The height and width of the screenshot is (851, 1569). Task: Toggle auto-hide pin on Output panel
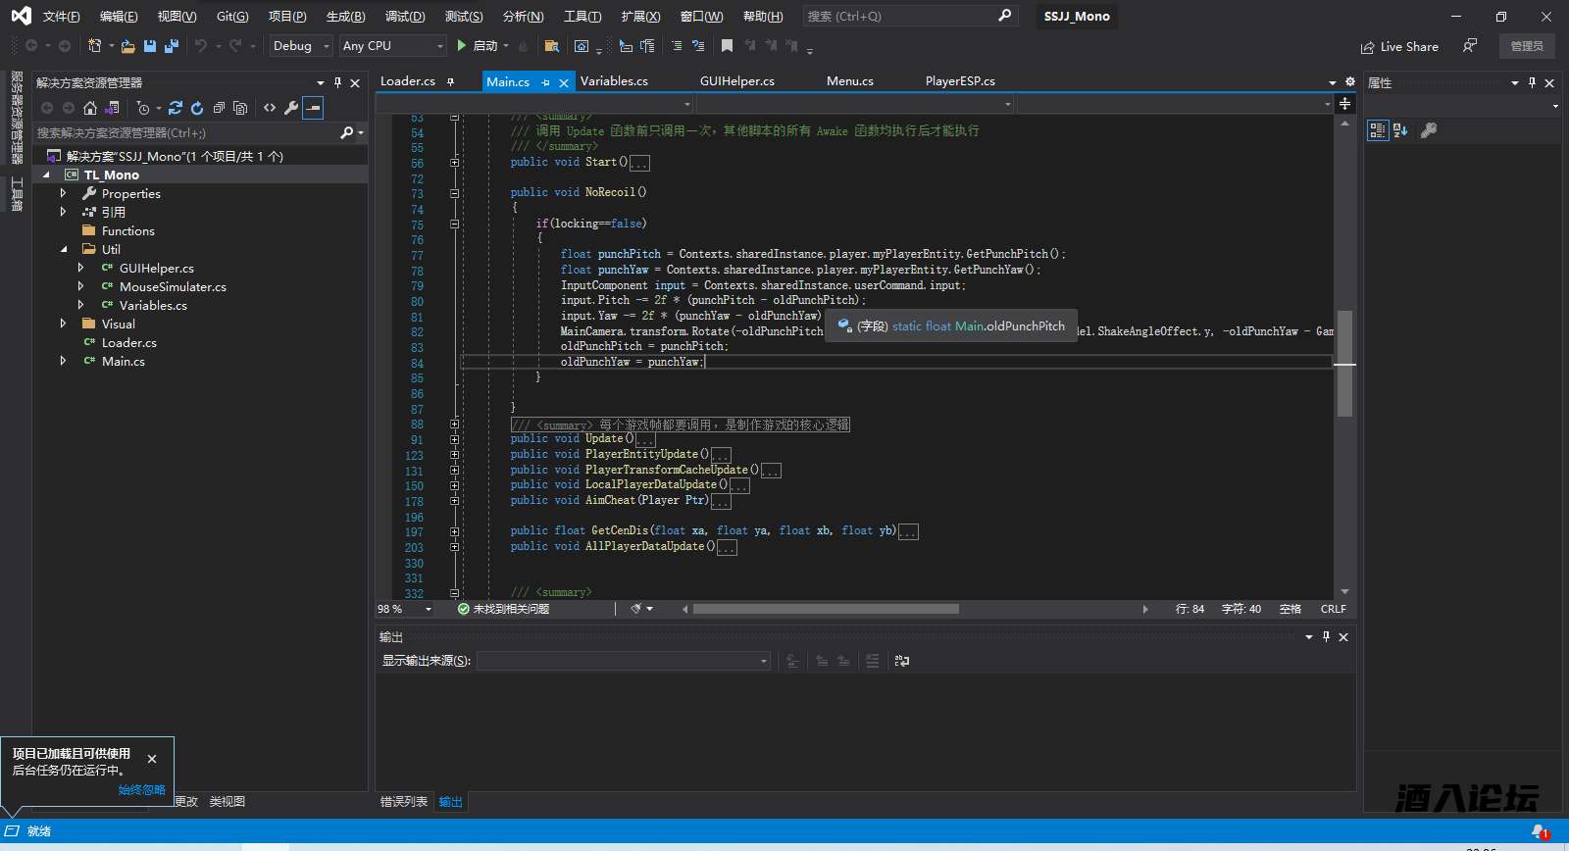point(1326,637)
